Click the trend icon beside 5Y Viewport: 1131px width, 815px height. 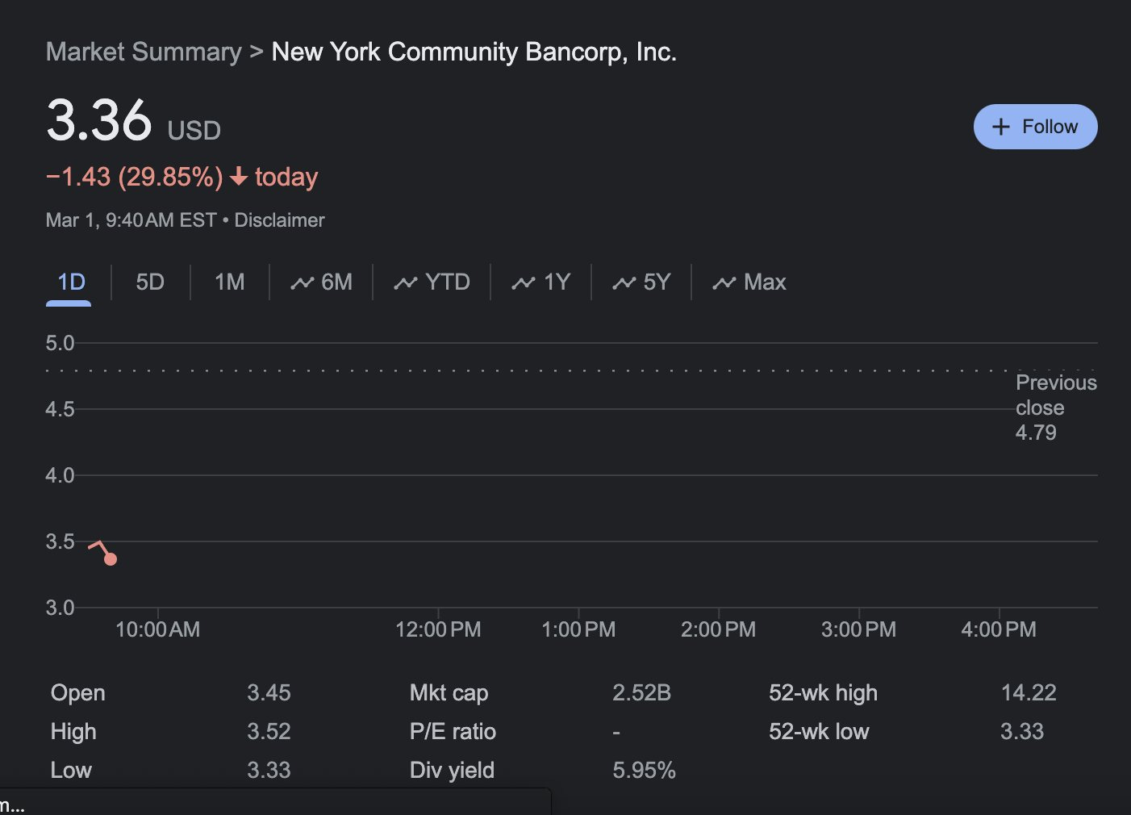[624, 282]
